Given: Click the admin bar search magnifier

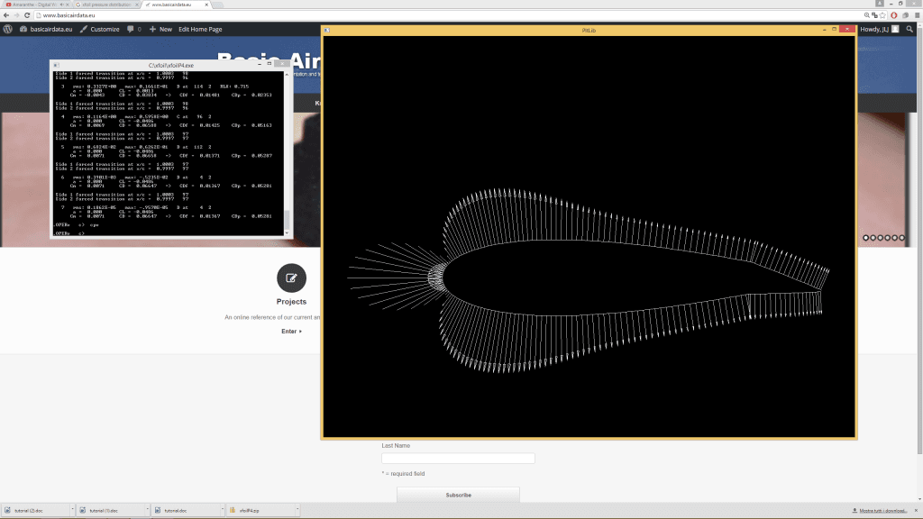Looking at the screenshot, I should pyautogui.click(x=909, y=29).
